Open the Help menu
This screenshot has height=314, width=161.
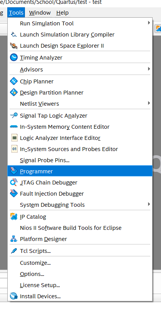click(x=62, y=13)
